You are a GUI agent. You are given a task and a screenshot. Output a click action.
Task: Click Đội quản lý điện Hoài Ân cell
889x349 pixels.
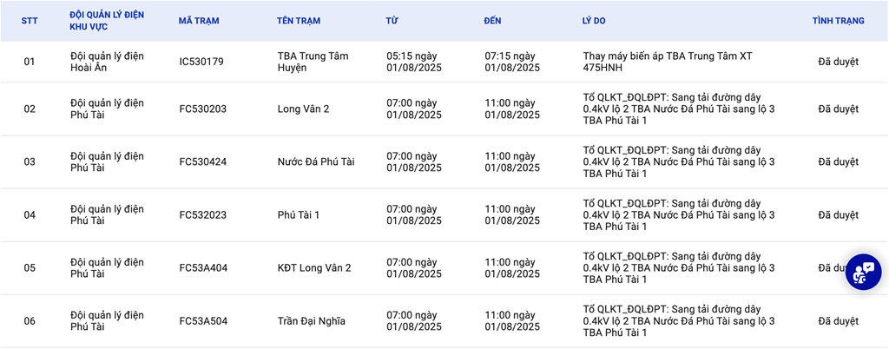[107, 62]
